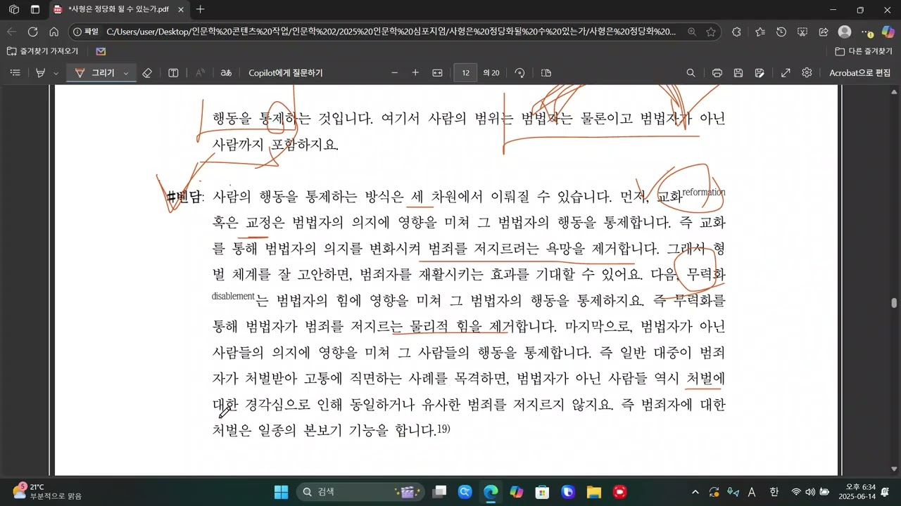The image size is (901, 506).
Task: Show hidden system tray icons
Action: click(695, 492)
